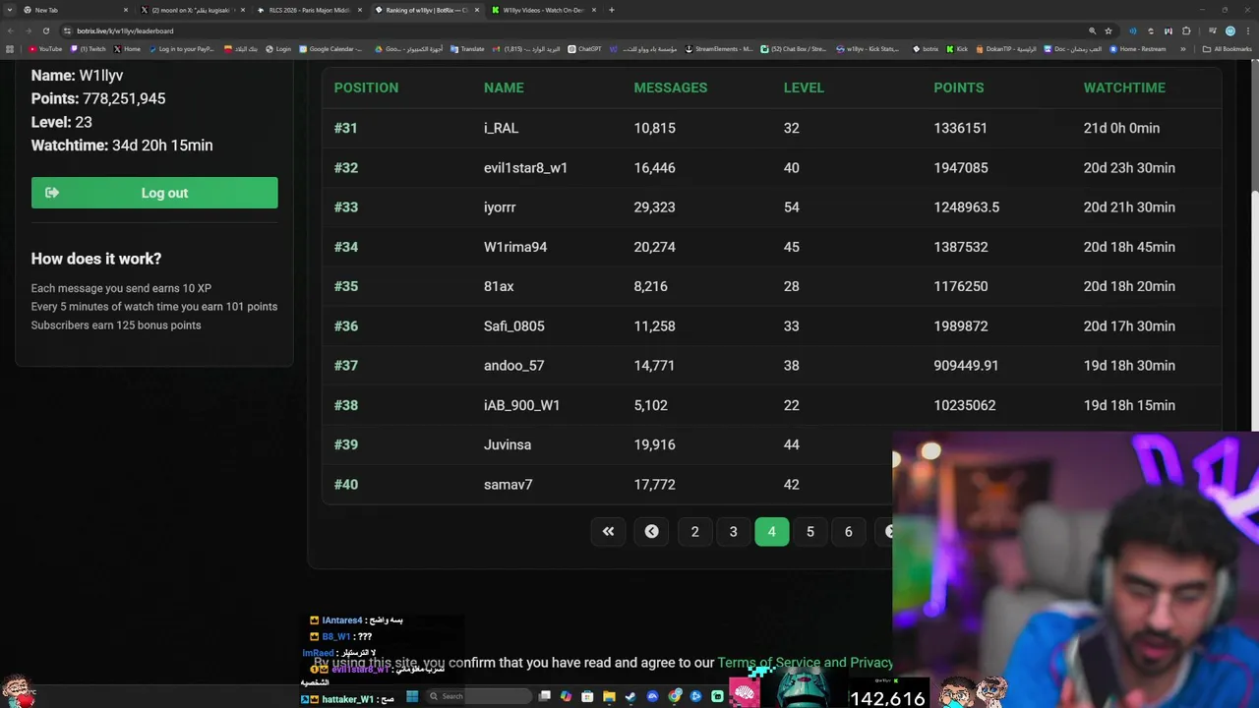Open leaderboard page 6
1259x708 pixels.
tap(848, 531)
